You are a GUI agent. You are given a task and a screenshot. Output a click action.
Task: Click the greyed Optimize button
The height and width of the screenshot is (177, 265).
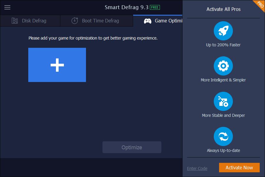pyautogui.click(x=132, y=147)
